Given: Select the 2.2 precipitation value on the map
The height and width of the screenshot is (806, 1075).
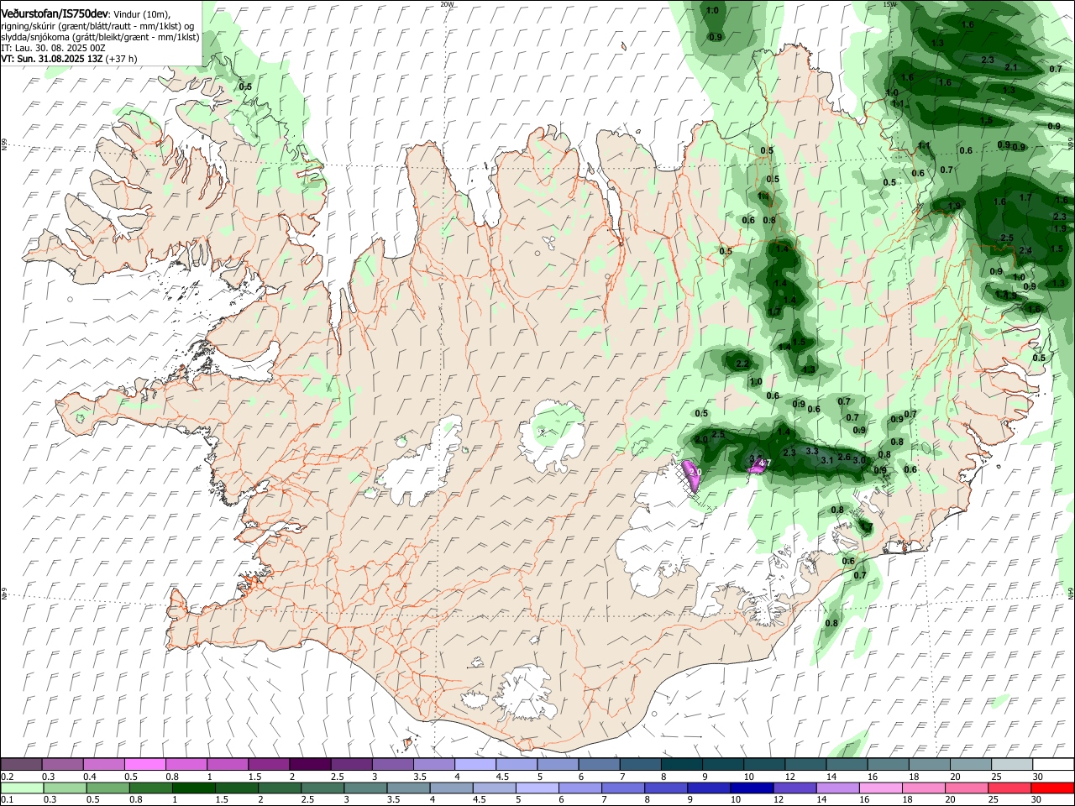Looking at the screenshot, I should tap(742, 364).
